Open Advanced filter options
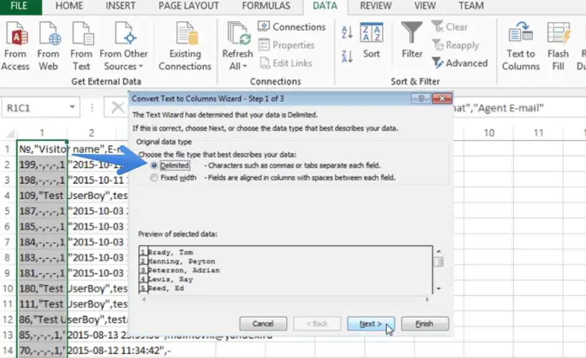This screenshot has height=358, width=586. point(460,63)
